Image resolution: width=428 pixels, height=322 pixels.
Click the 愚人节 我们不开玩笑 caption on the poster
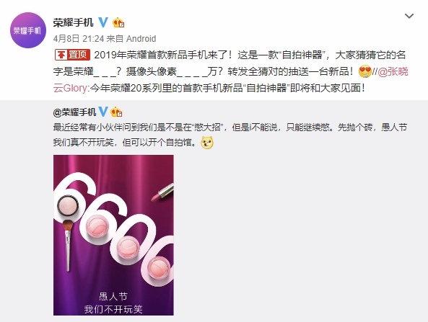113,303
